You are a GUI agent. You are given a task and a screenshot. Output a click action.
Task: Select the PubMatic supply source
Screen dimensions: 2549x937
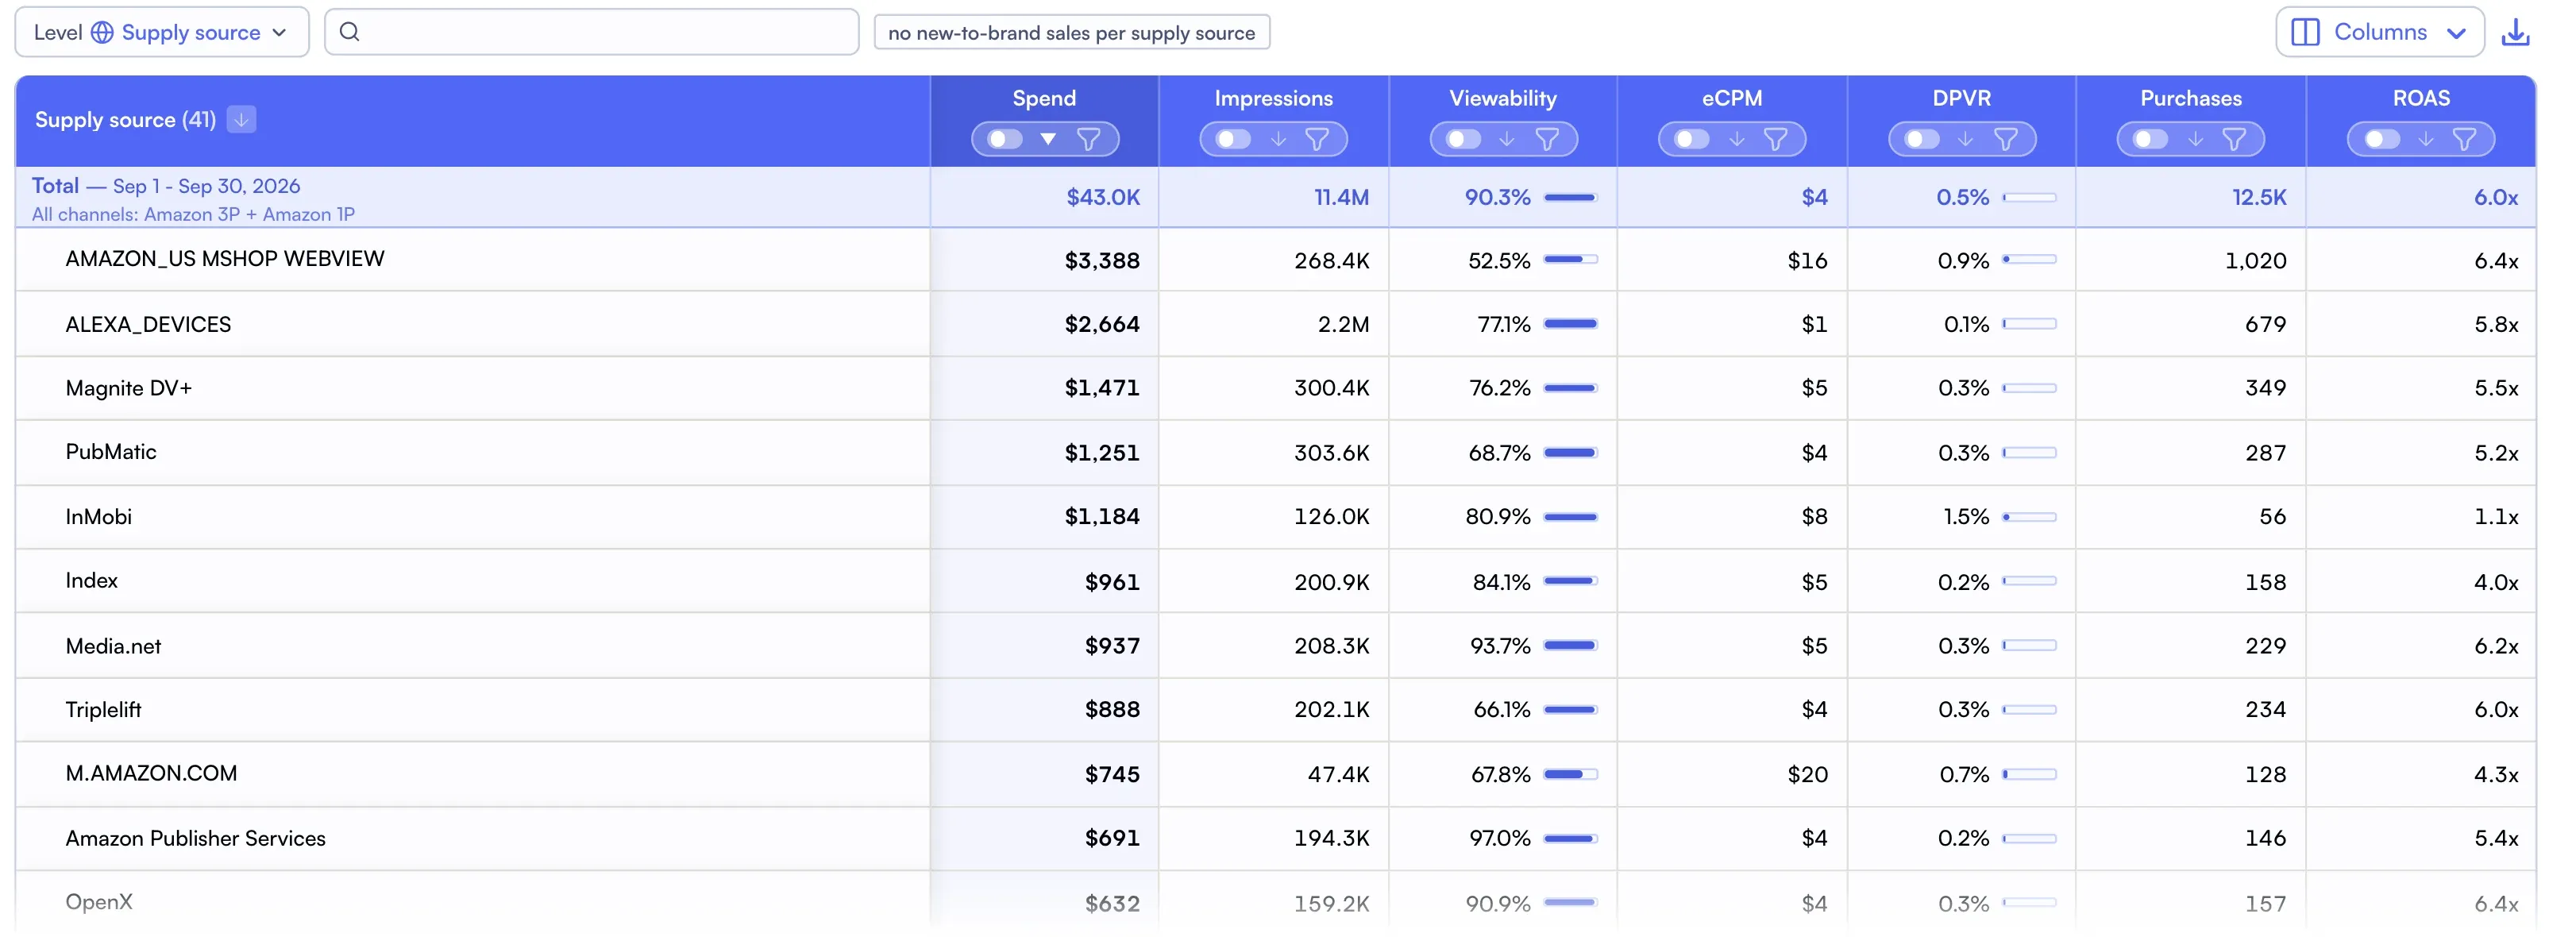(x=111, y=452)
